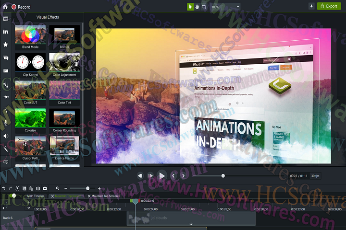The height and width of the screenshot is (230, 346).
Task: Click the playhead at 0:00:23;16
Action: (x=135, y=201)
